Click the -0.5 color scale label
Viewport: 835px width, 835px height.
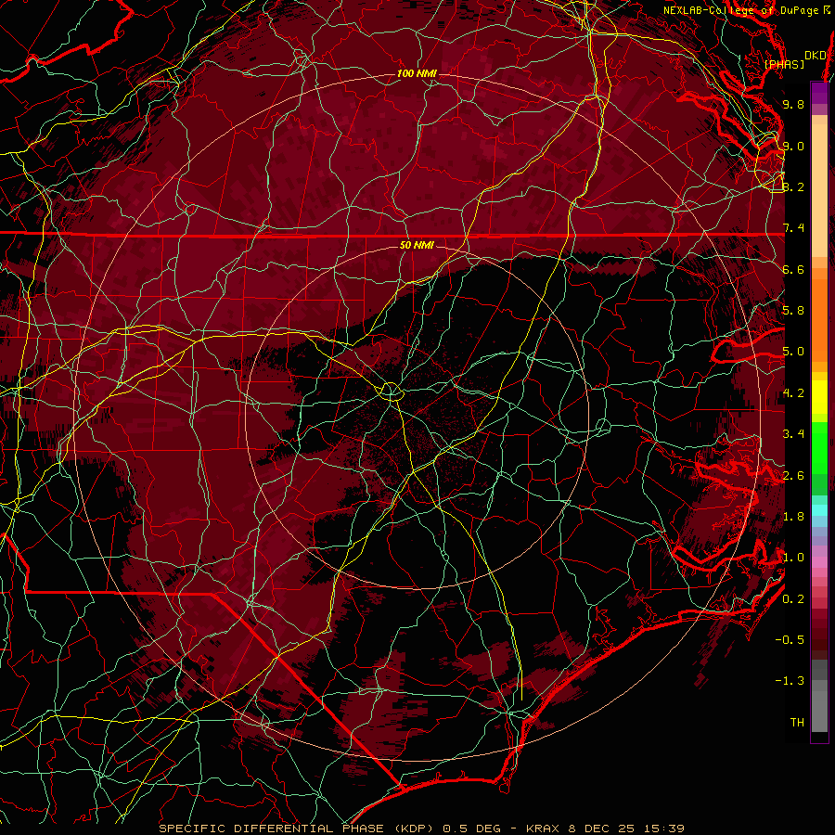point(790,640)
